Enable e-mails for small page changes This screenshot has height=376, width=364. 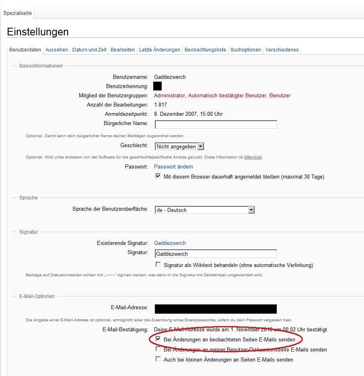(x=158, y=359)
